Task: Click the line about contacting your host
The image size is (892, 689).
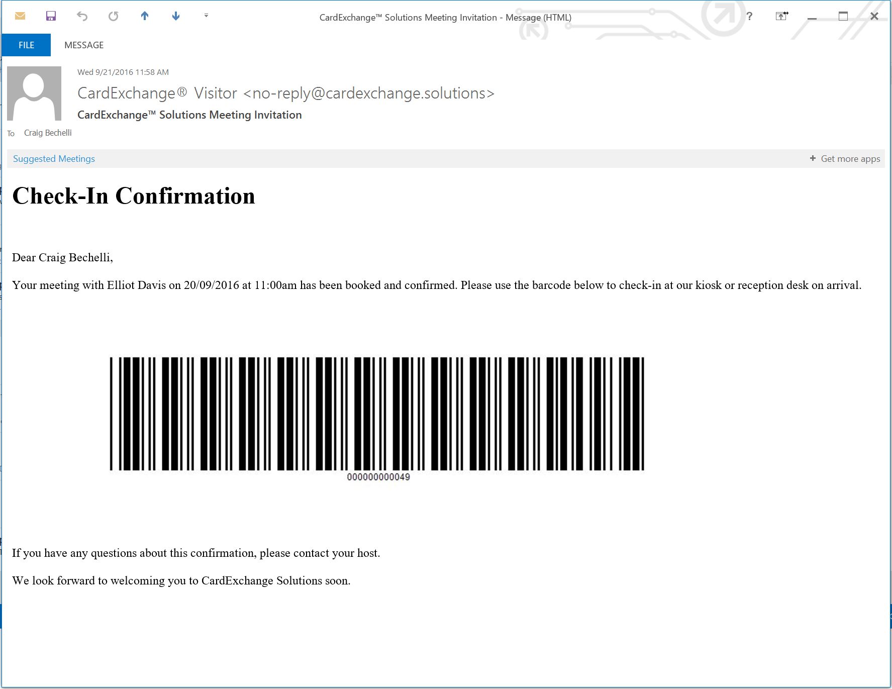Action: (x=196, y=553)
